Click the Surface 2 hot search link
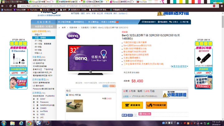This screenshot has width=224, height=126. pyautogui.click(x=123, y=13)
